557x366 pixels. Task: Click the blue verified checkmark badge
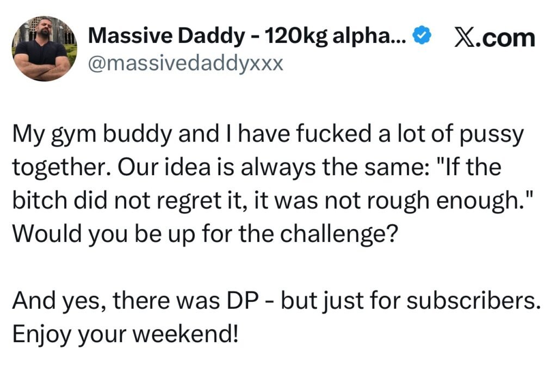[x=422, y=36]
